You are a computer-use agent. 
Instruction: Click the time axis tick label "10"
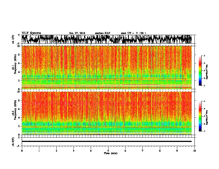(x=194, y=151)
